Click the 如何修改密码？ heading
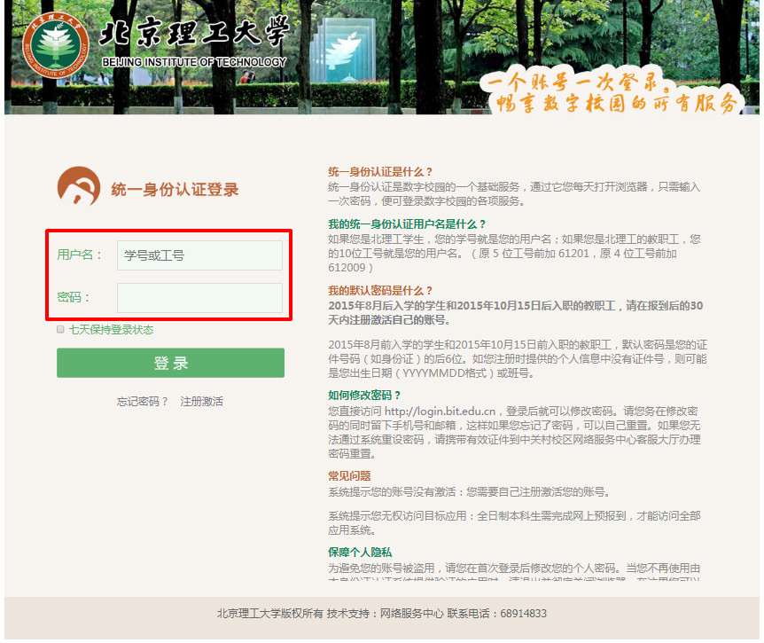 click(364, 395)
